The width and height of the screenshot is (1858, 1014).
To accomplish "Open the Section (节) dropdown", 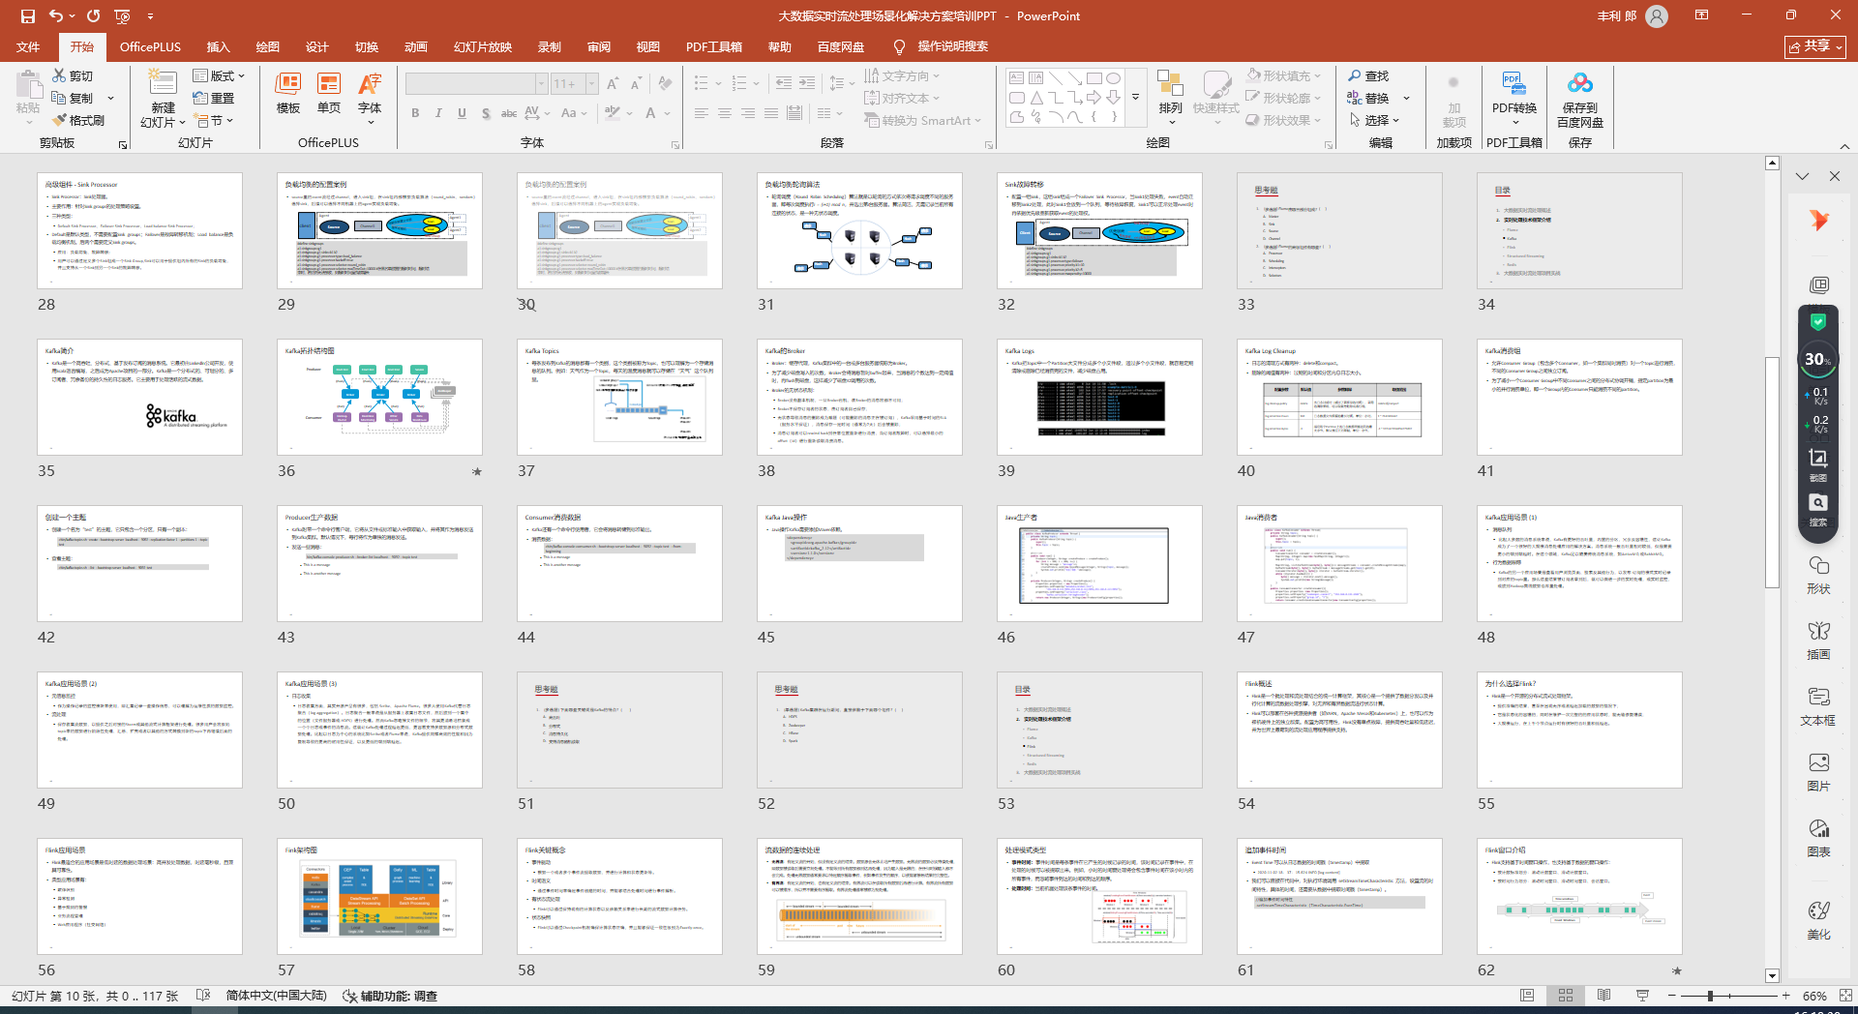I will (214, 120).
